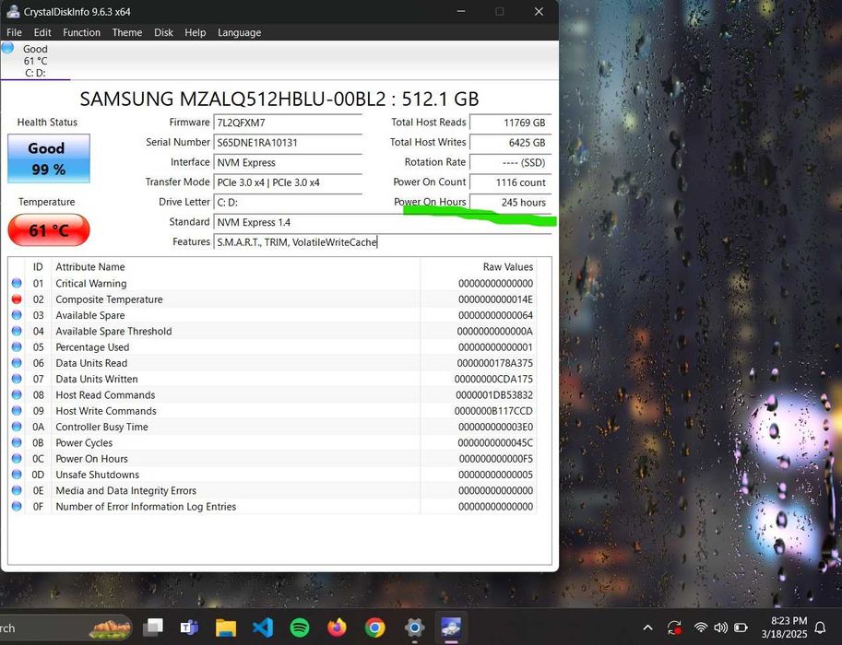Click the status icon of Host Read Commands

tap(17, 394)
